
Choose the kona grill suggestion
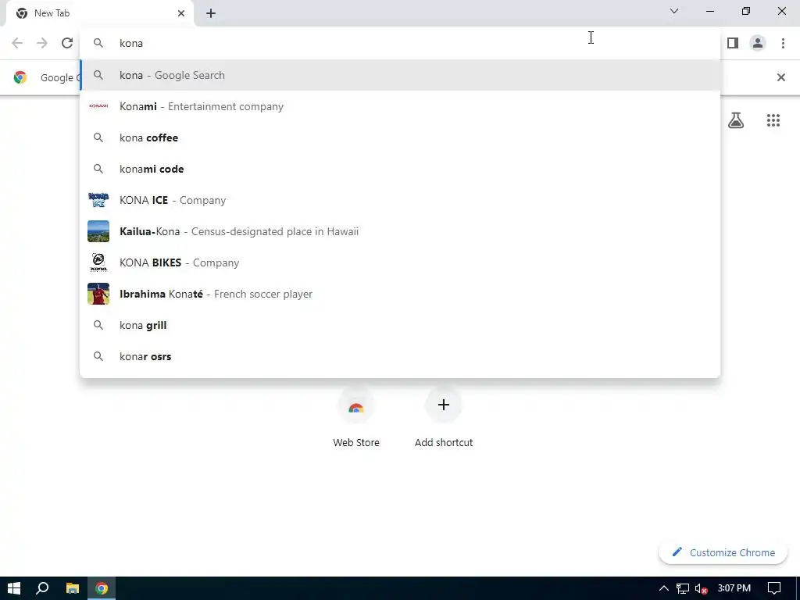click(400, 325)
